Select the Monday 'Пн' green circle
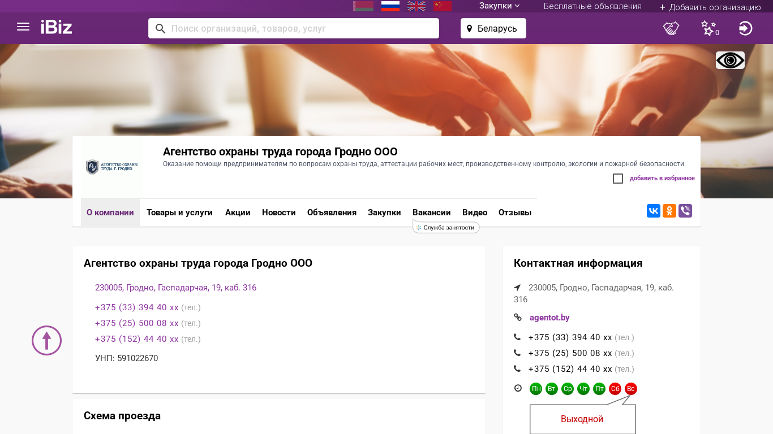This screenshot has width=773, height=434. pos(536,389)
